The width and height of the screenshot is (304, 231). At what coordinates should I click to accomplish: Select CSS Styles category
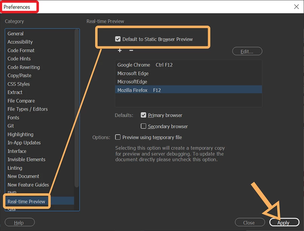[x=19, y=84]
